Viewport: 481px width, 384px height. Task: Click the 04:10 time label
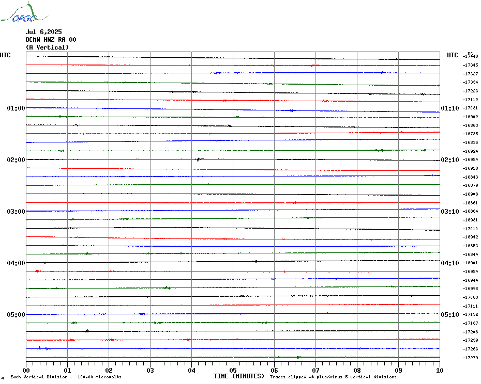(450, 263)
